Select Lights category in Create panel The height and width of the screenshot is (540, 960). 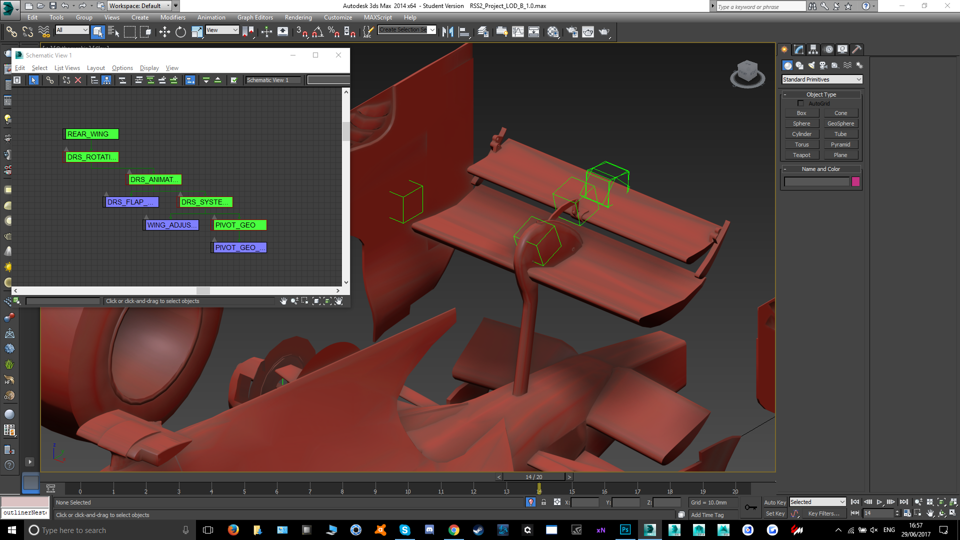pos(811,65)
